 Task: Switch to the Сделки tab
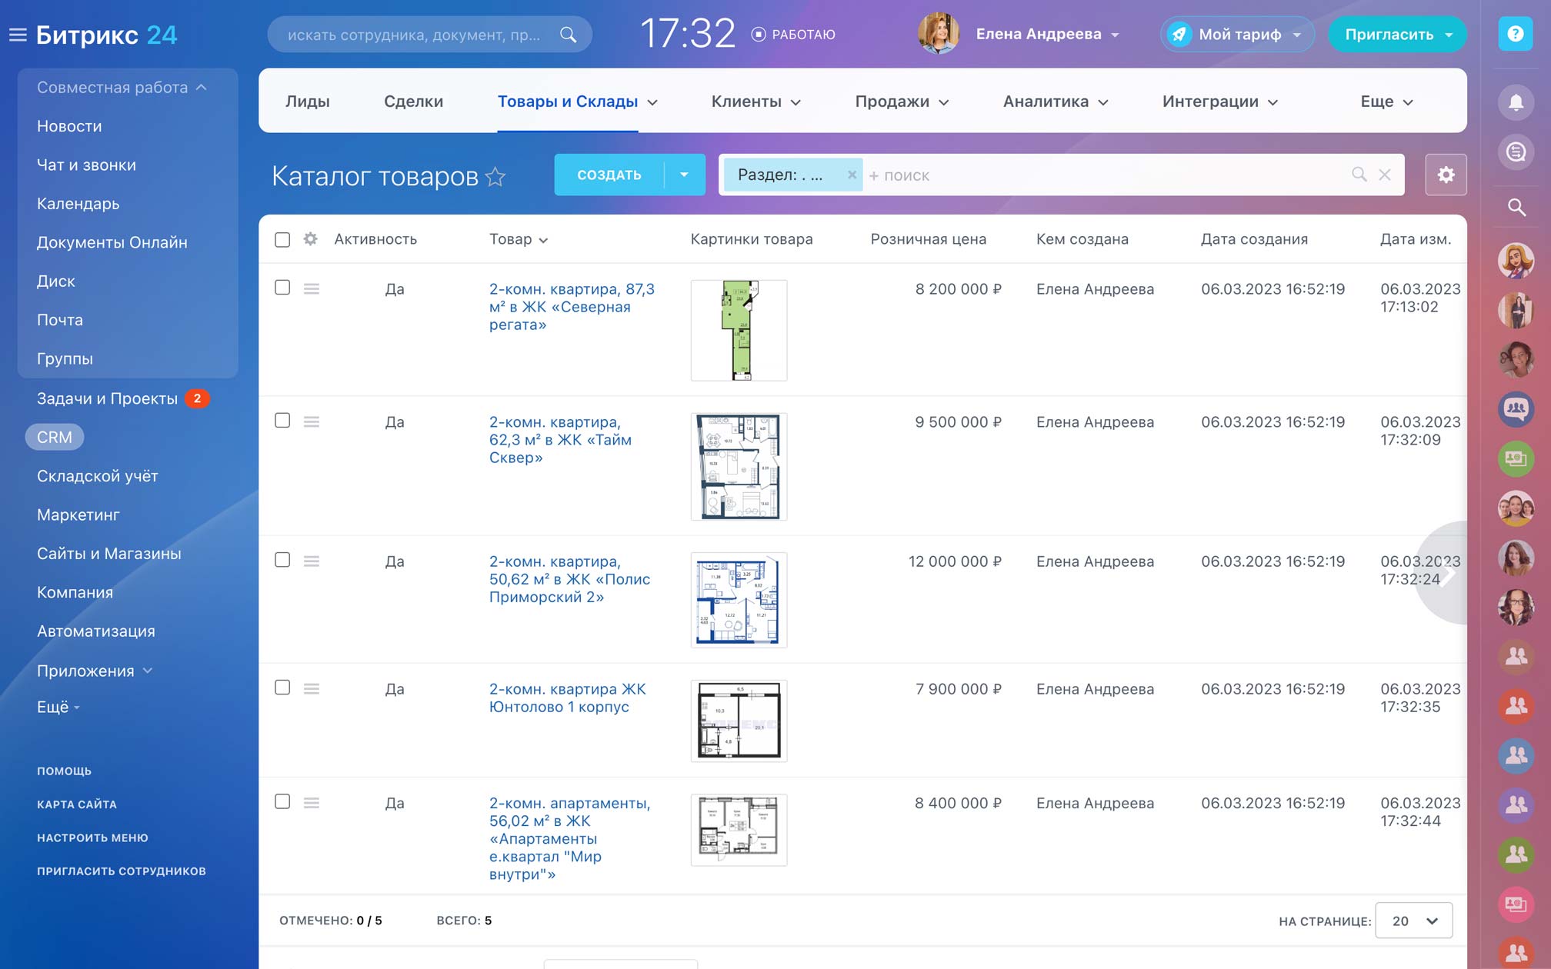point(413,102)
